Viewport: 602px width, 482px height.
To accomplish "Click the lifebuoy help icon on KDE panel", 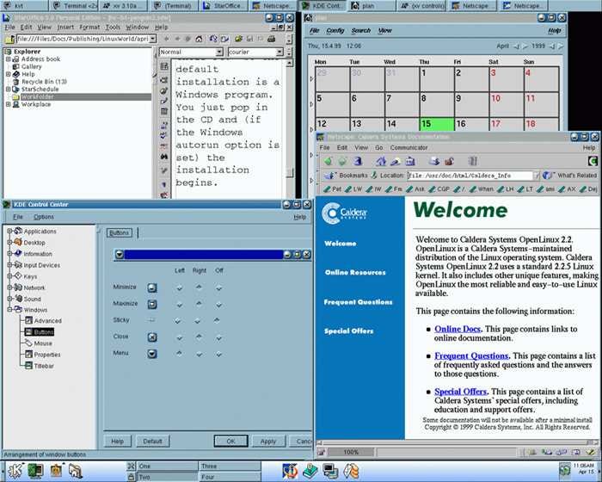I will point(290,471).
